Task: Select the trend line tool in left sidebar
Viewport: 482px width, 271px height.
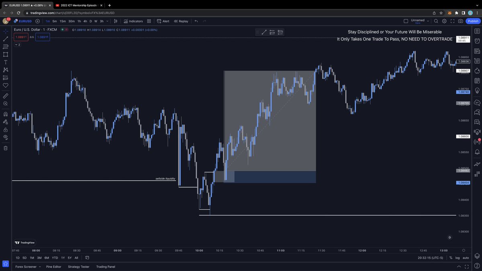Action: coord(6,39)
